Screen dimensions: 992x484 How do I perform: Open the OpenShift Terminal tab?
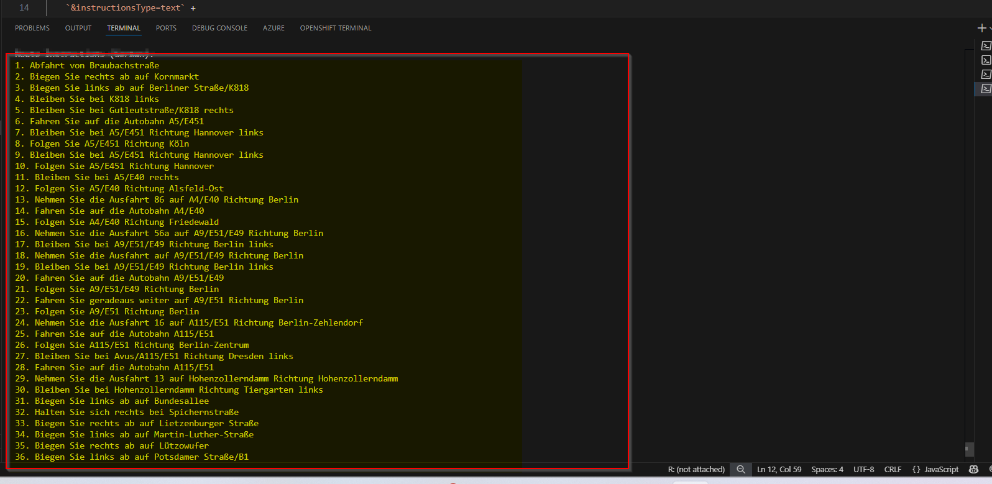pos(336,28)
